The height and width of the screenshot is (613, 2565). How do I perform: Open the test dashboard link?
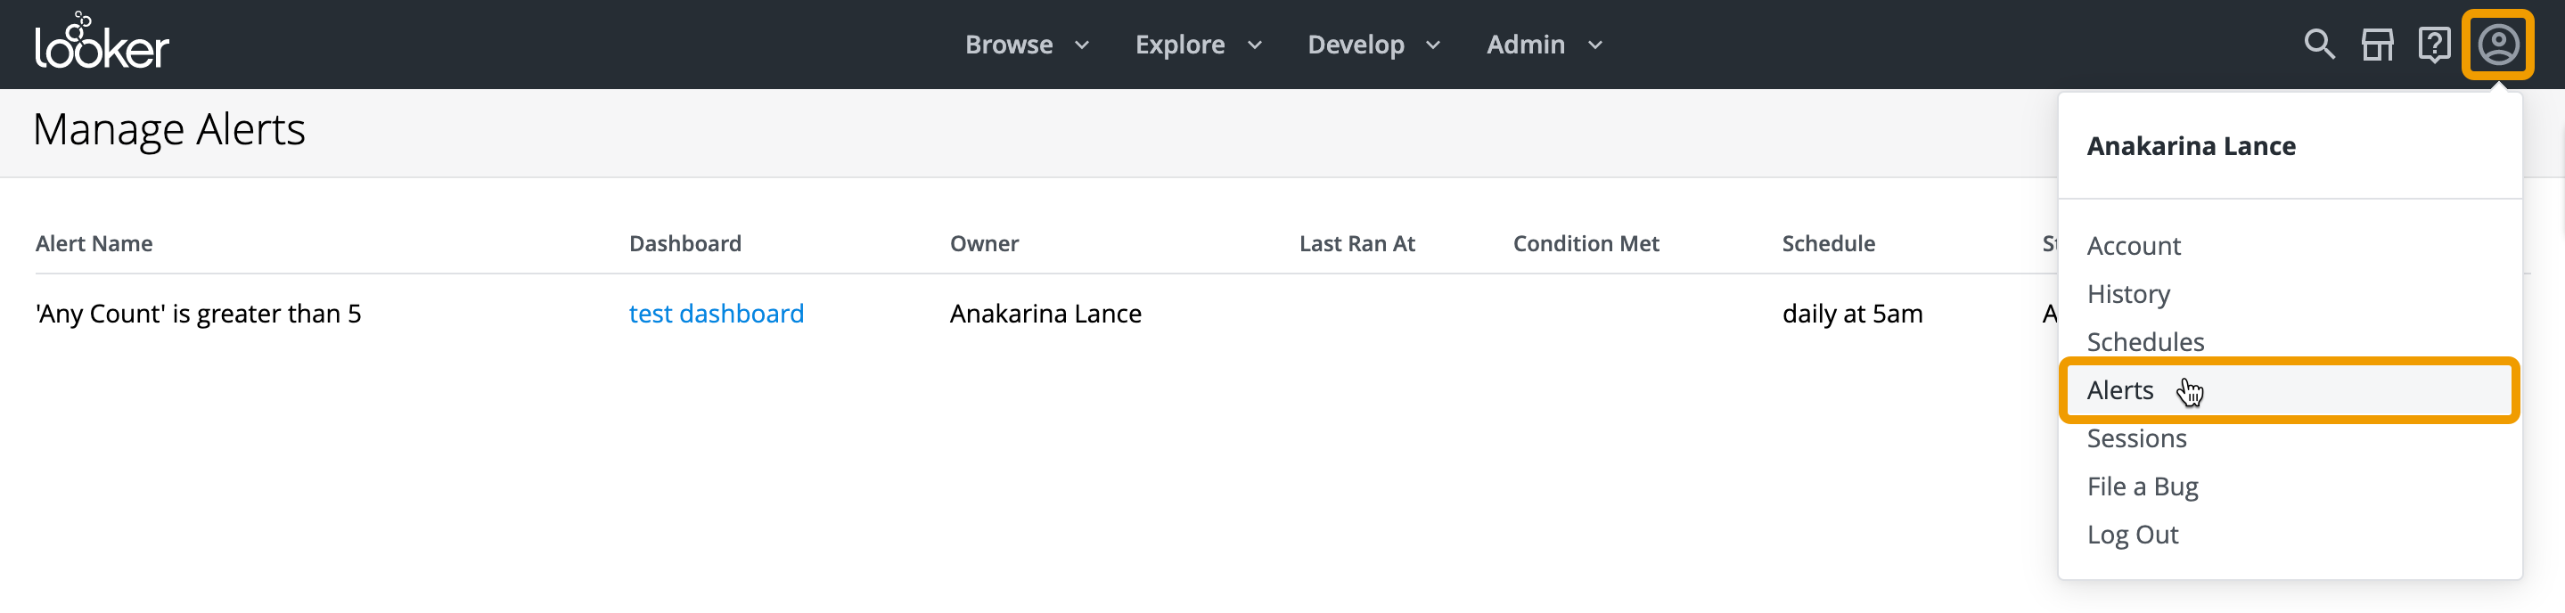tap(716, 314)
